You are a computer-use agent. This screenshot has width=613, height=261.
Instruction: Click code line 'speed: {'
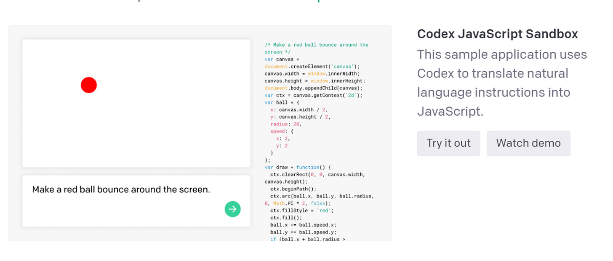pos(282,131)
